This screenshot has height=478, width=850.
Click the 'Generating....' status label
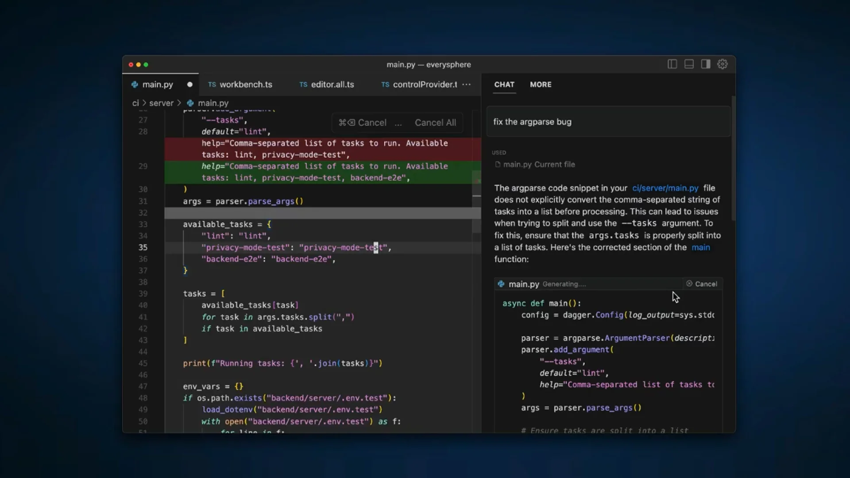click(564, 284)
